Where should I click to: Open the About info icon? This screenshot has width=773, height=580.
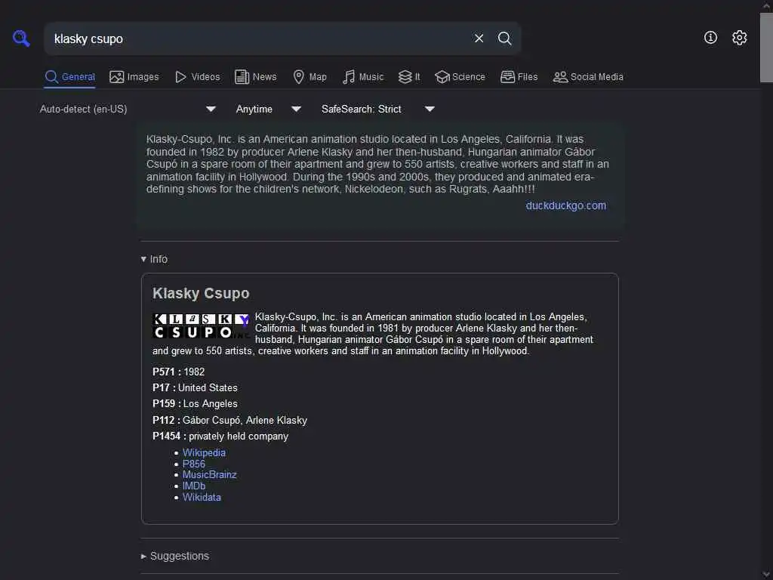coord(710,38)
